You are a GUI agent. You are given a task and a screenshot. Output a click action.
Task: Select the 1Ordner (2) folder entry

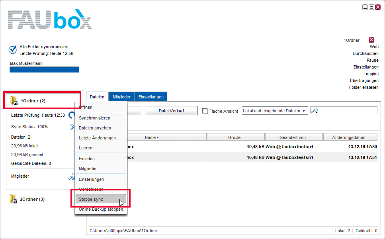click(x=33, y=101)
